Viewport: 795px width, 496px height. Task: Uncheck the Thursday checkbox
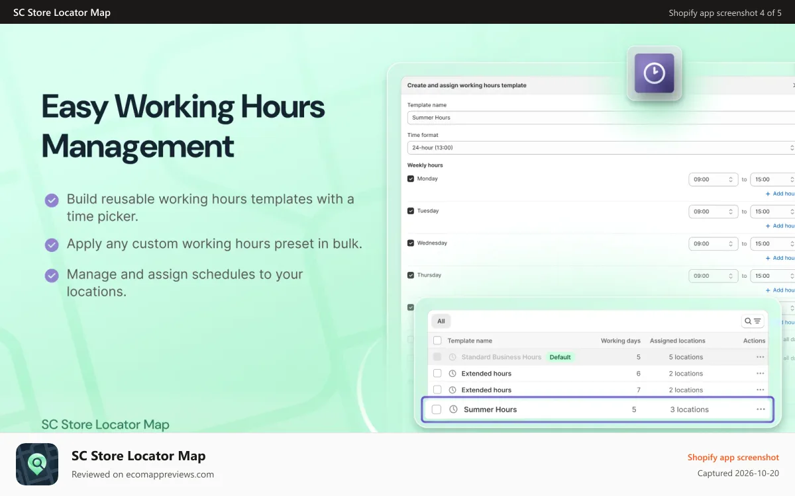tap(411, 275)
